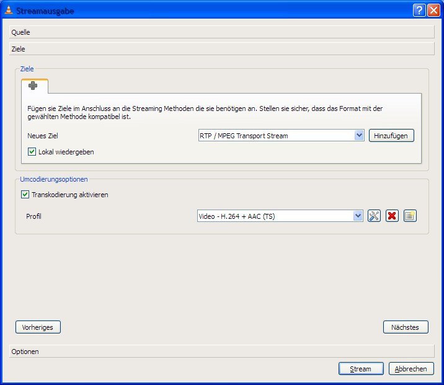
Task: Expand the Quelle section
Action: coord(222,32)
